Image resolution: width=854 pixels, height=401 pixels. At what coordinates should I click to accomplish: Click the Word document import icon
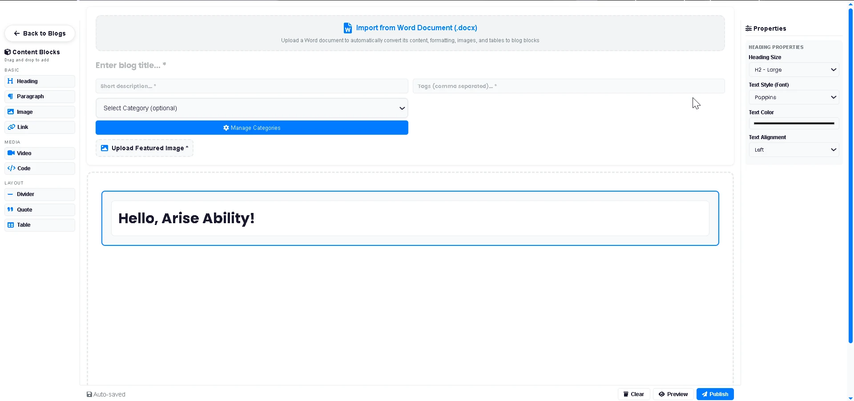(348, 28)
